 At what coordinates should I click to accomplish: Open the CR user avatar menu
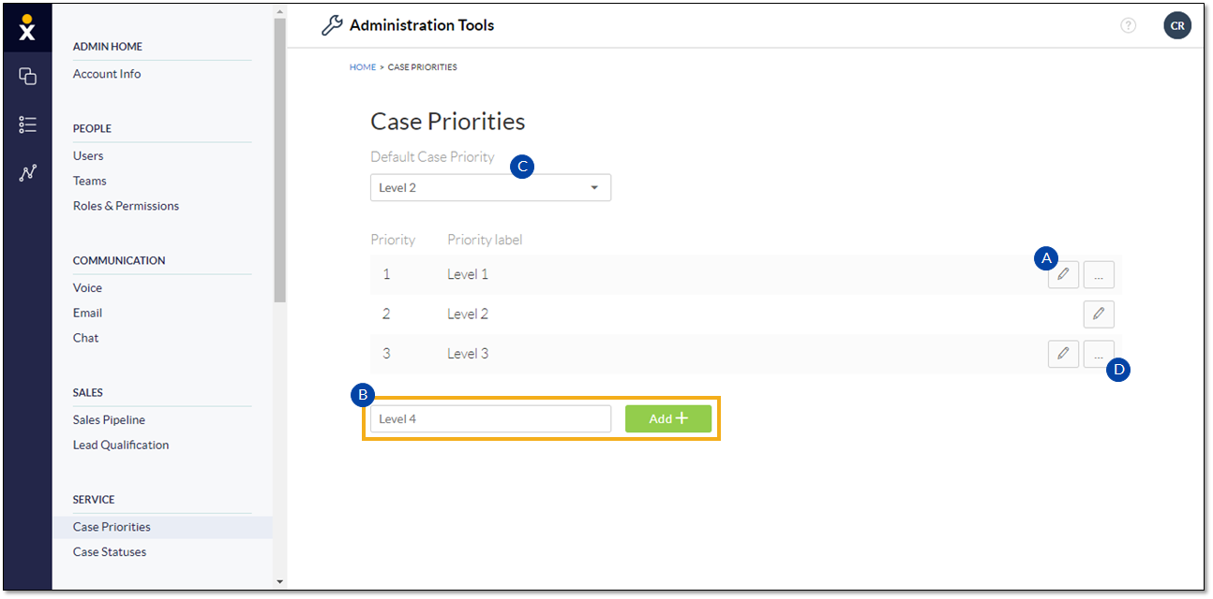(x=1177, y=26)
